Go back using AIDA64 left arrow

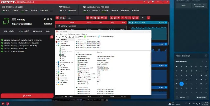[57, 37]
